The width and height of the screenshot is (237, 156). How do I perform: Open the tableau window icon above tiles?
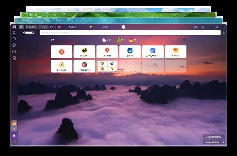pyautogui.click(x=53, y=40)
